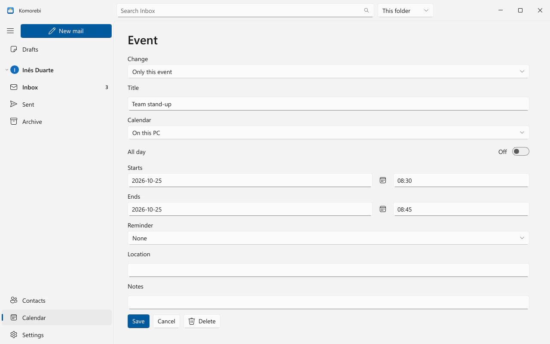Open the Starts date calendar picker icon
The width and height of the screenshot is (550, 344).
tap(383, 180)
